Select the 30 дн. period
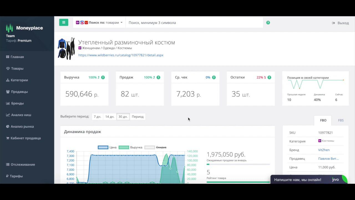Image resolution: width=355 pixels, height=200 pixels. (123, 117)
